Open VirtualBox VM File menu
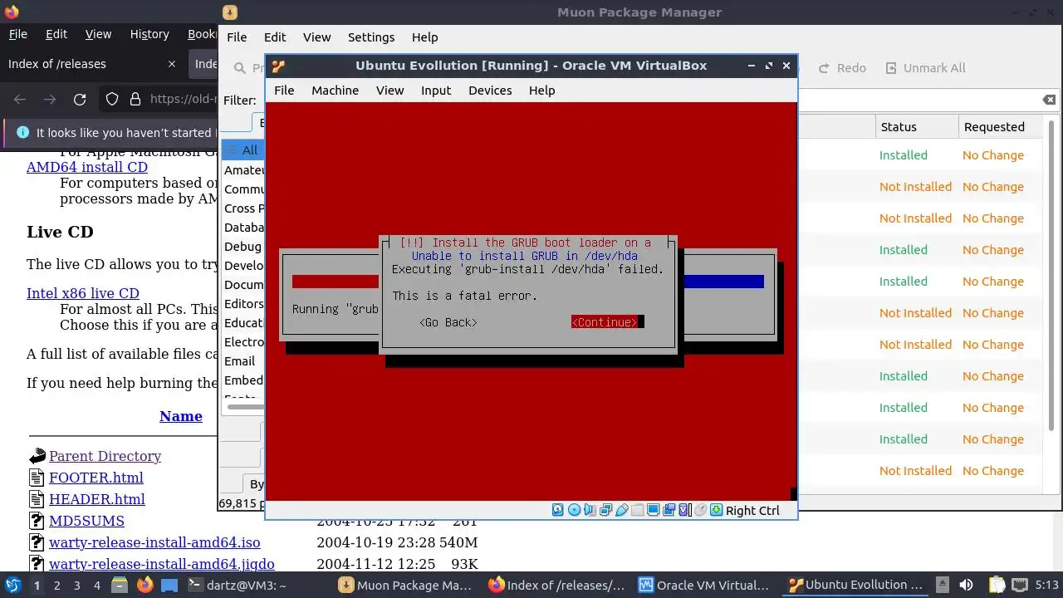This screenshot has width=1063, height=598. 284,91
